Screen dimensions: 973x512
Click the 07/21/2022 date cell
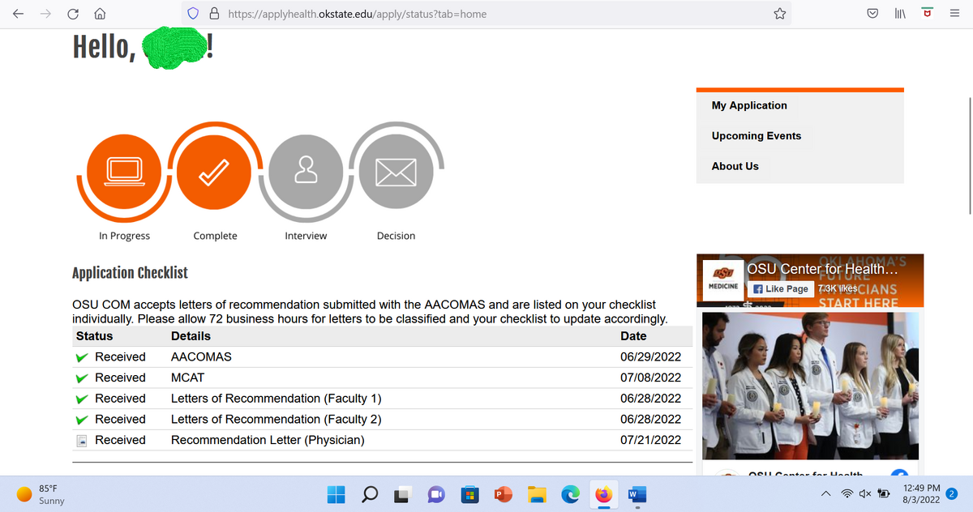[x=650, y=441]
